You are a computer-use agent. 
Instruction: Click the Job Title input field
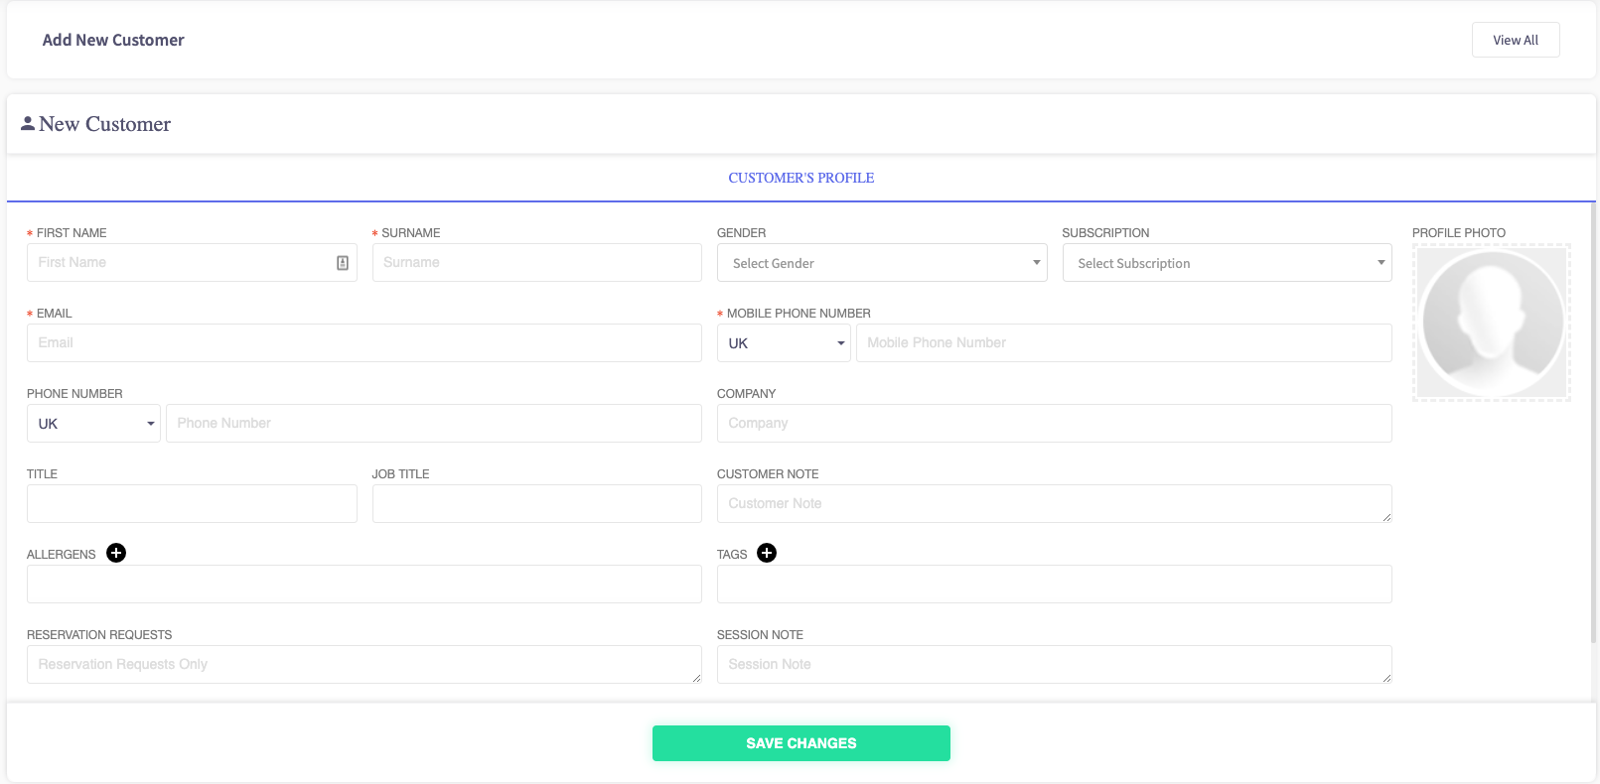[537, 504]
